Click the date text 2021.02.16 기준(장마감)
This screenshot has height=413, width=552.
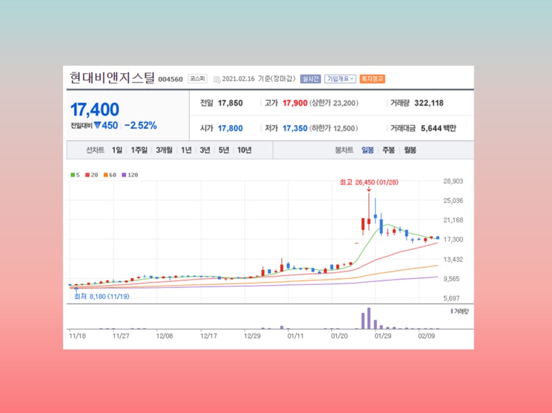(x=259, y=79)
